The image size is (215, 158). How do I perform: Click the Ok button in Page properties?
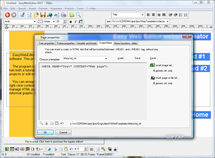coord(45,132)
